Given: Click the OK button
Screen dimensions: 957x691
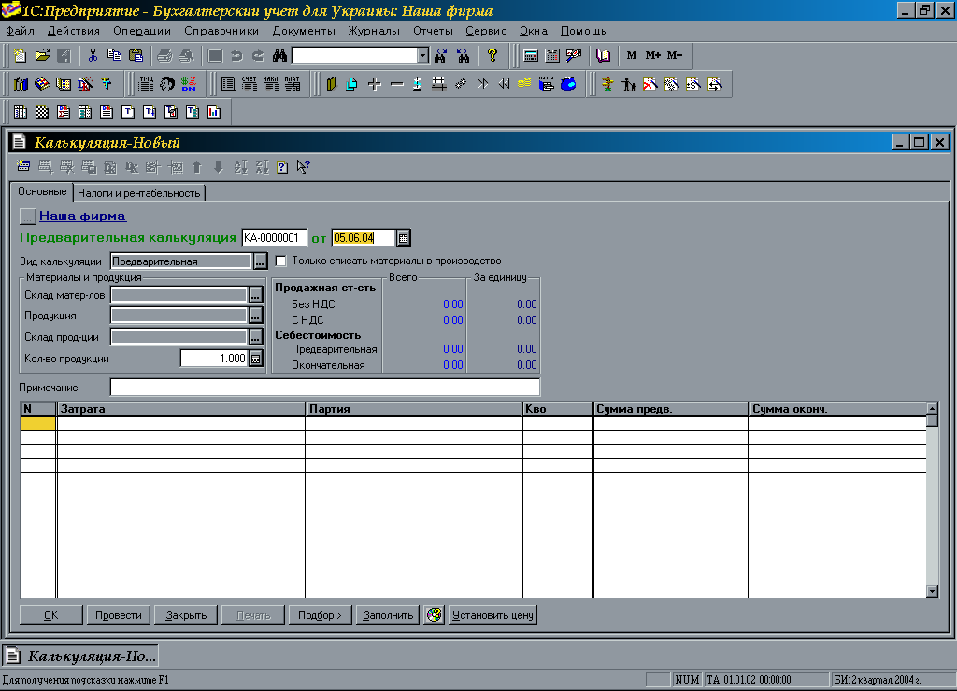Looking at the screenshot, I should point(51,615).
